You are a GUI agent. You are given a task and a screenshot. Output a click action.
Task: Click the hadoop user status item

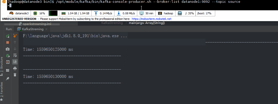[166, 13]
